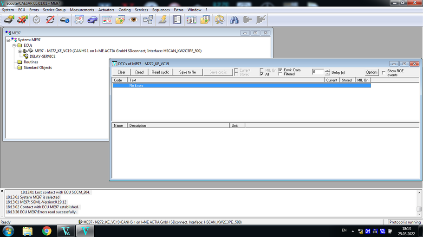The image size is (423, 237).
Task: Select the Routines folder in tree
Action: coord(31,62)
